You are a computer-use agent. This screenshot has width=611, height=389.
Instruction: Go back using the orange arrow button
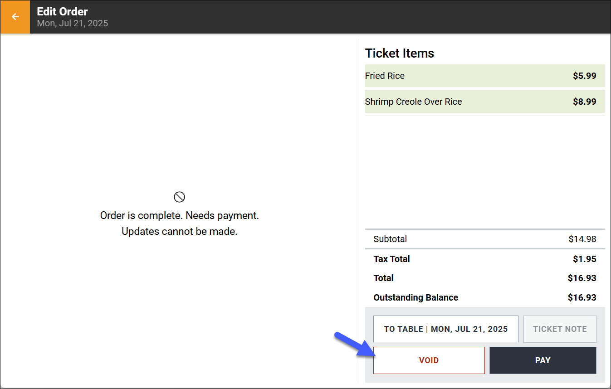(x=15, y=17)
